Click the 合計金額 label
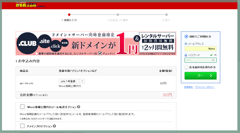This screenshot has height=133, width=240. 26,95
